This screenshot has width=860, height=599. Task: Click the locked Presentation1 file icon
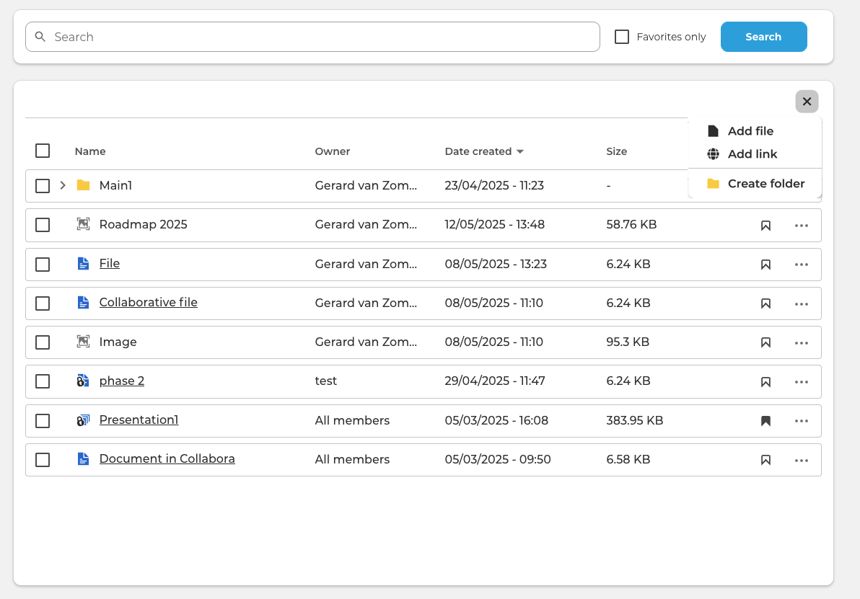(83, 420)
